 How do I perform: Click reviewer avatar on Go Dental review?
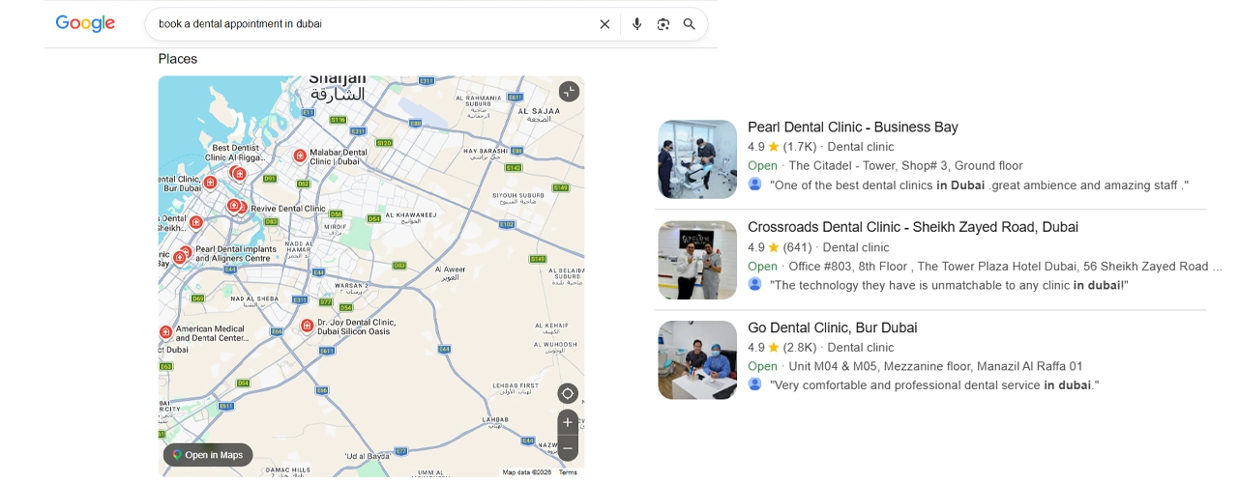(x=754, y=384)
